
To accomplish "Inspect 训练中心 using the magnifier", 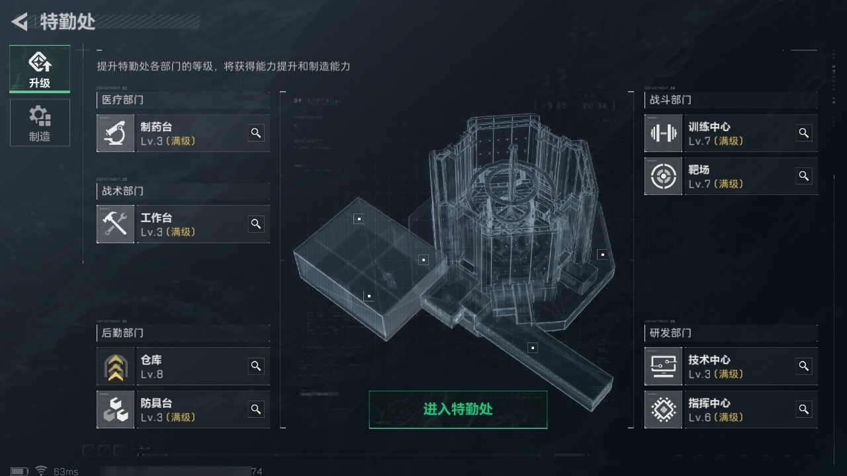I will click(x=804, y=133).
